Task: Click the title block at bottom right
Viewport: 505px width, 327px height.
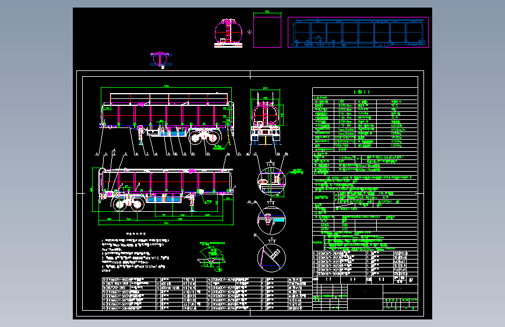Action: 365,297
